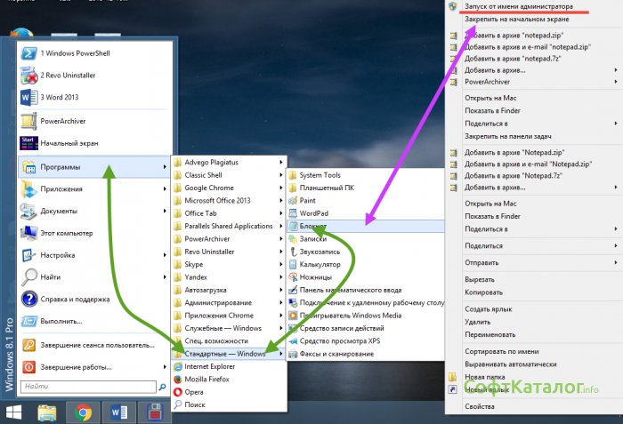Image resolution: width=623 pixels, height=424 pixels.
Task: Click the Google Chrome icon in the taskbar
Action: click(84, 412)
